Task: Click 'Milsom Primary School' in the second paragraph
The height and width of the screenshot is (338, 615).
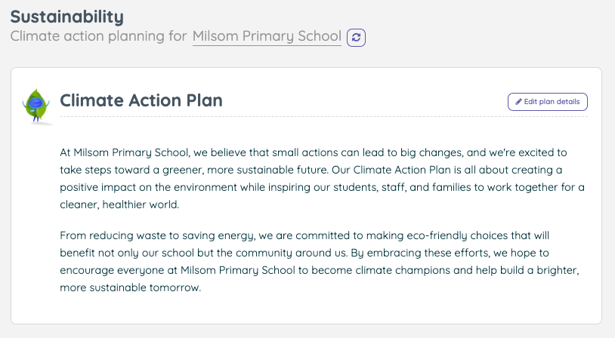Action: (238, 270)
